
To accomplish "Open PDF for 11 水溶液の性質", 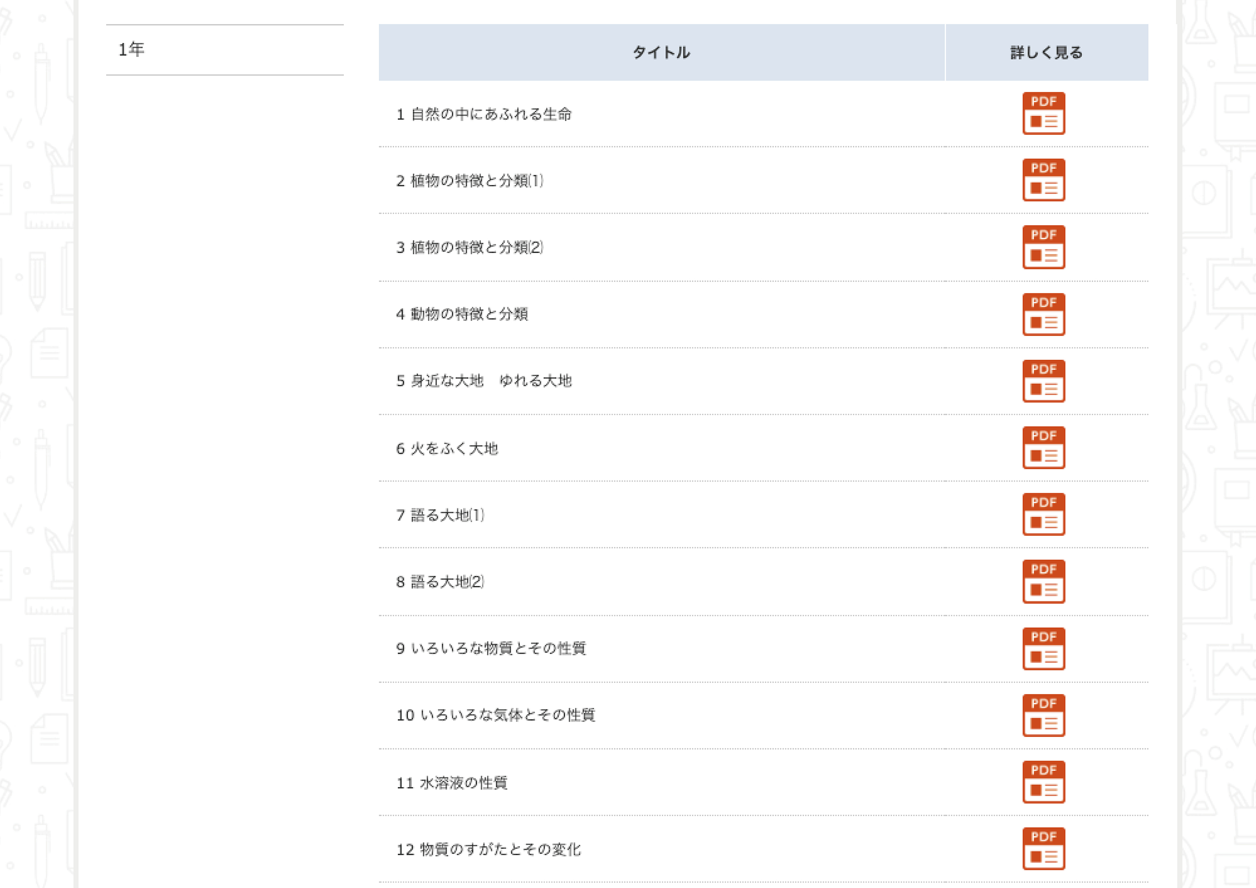I will [1043, 782].
